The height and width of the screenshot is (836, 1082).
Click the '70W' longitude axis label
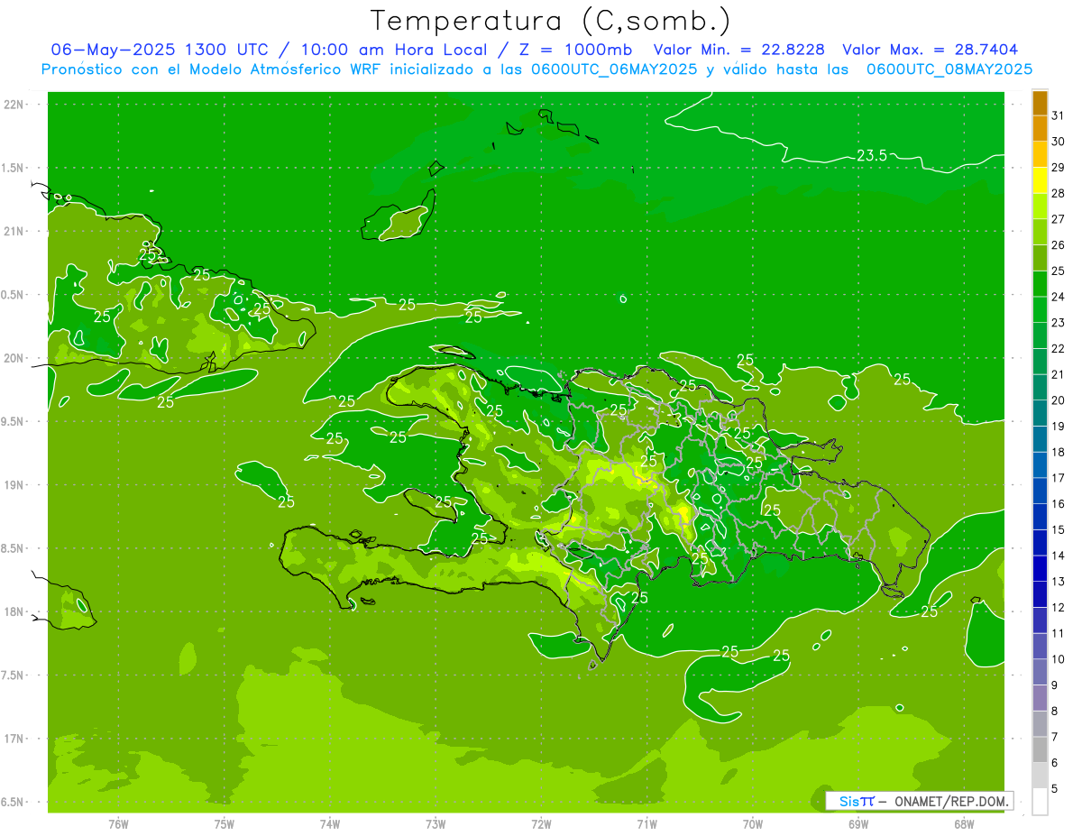click(753, 824)
